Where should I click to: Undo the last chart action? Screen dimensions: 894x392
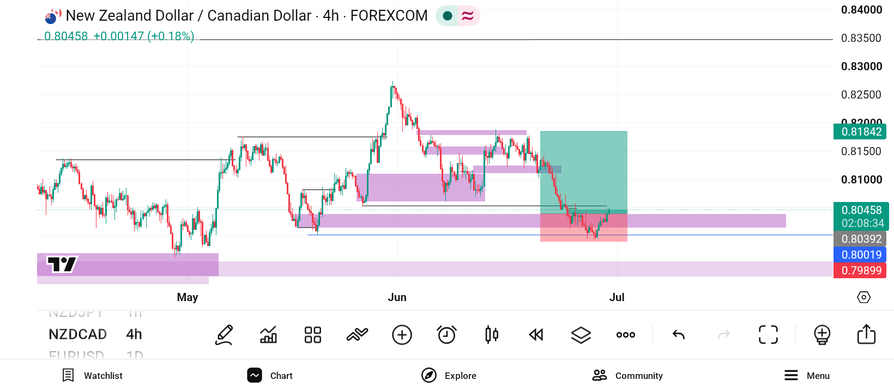tap(679, 335)
